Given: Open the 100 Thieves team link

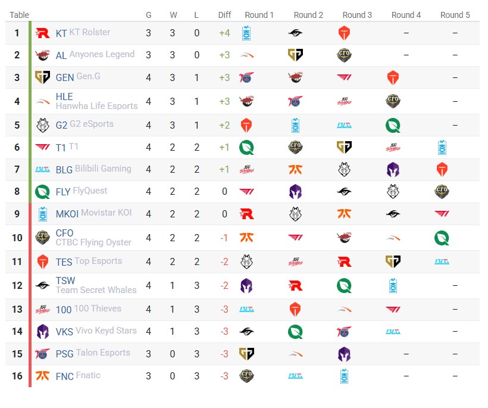Looking at the screenshot, I should [98, 309].
